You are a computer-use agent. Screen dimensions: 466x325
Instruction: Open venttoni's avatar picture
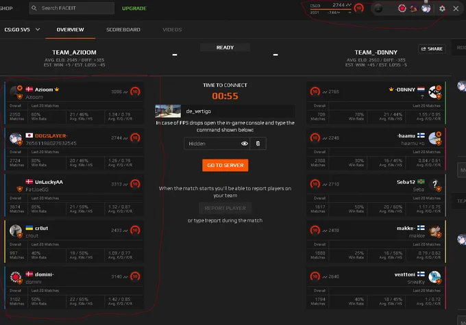point(434,277)
